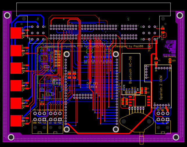Select the Boost pin label
Screen dimensions: 187x147
(x=50, y=110)
